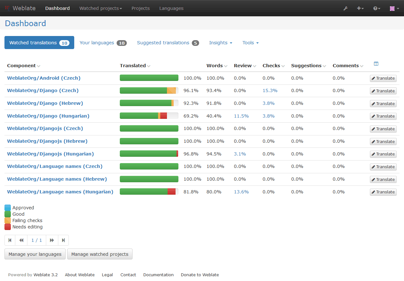Open the Documentation footer link
Screen dimensions: 404x281
[158, 275]
